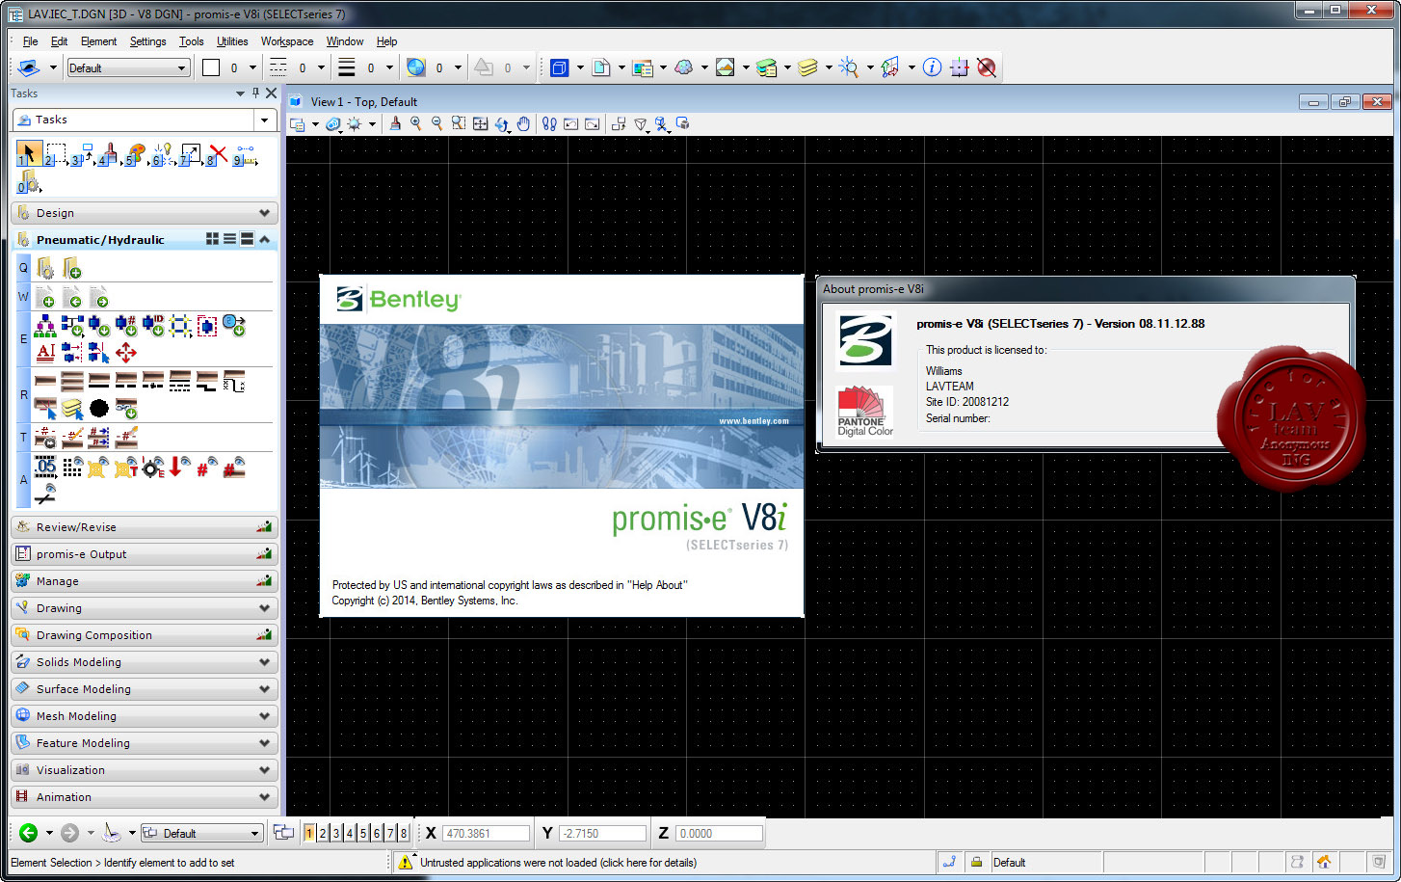
Task: Switch Pneumatic/Hydraulic task to icon grid layout
Action: [x=212, y=239]
